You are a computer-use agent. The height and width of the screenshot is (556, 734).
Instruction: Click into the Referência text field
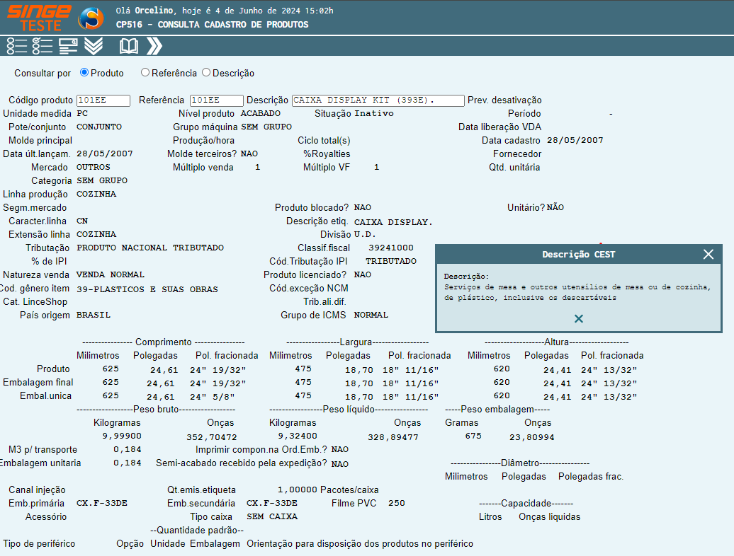(216, 100)
